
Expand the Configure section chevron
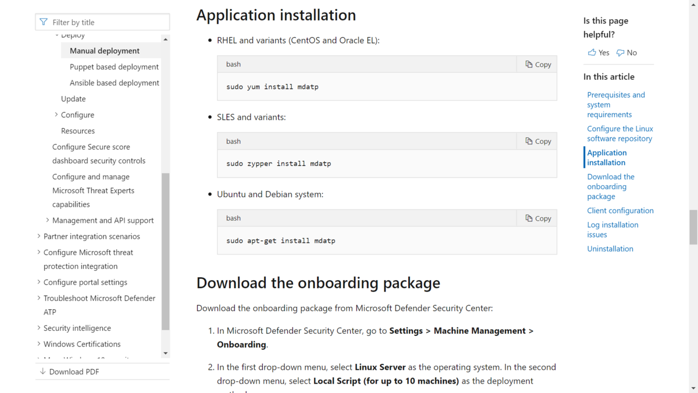56,115
